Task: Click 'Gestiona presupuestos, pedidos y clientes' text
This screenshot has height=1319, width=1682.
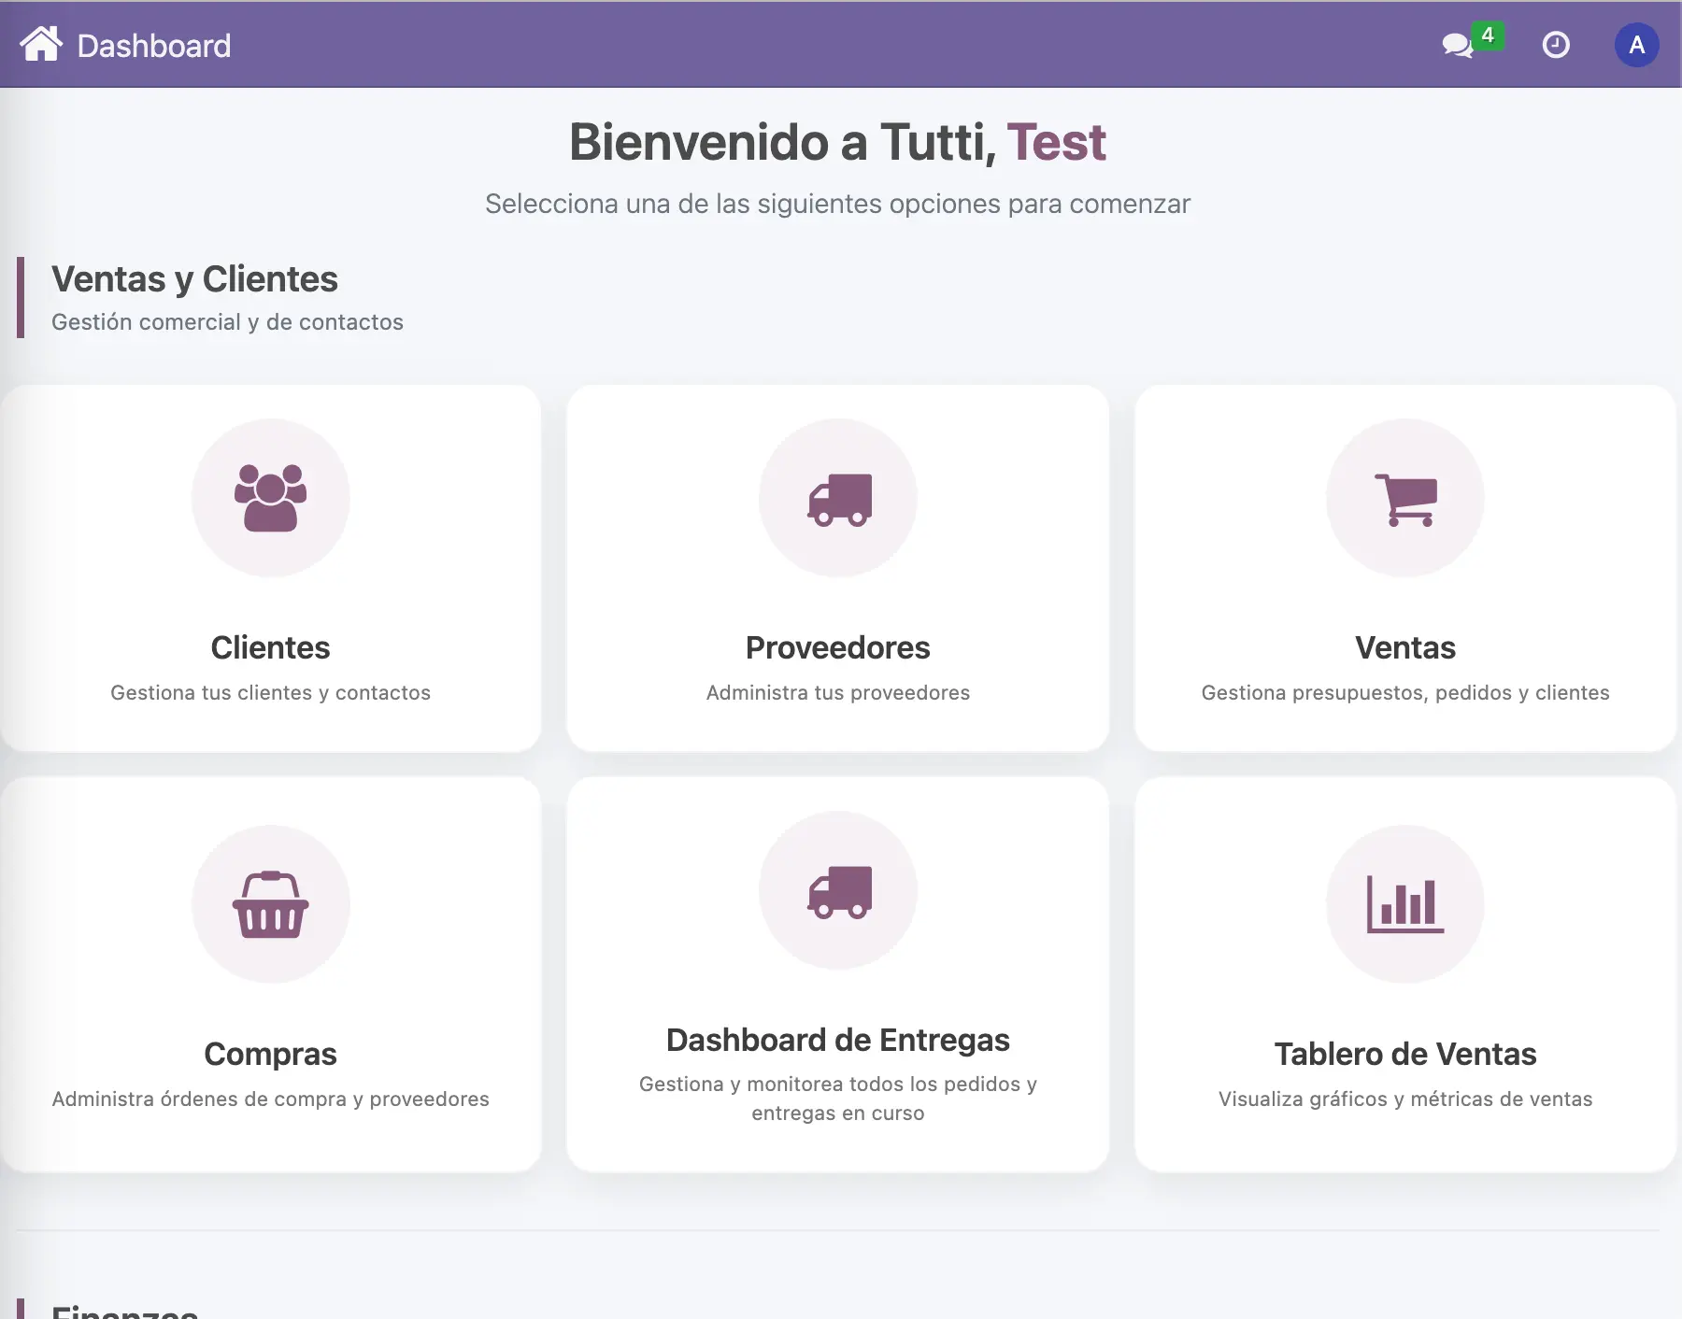Action: pos(1404,693)
